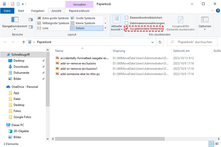The height and width of the screenshot is (147, 221).
Task: Select Große Symbole layout
Action: pos(83,18)
